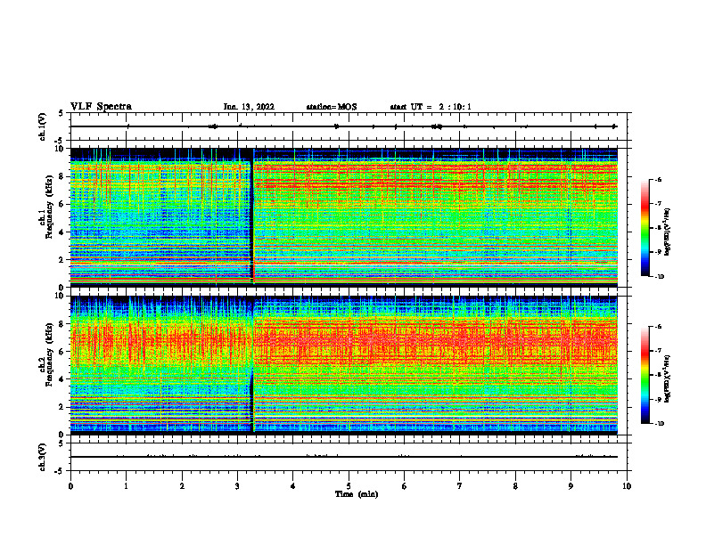Click the "-6" label on ch.1 colorbar
Viewport: 706px width, 545px height.
pos(658,179)
